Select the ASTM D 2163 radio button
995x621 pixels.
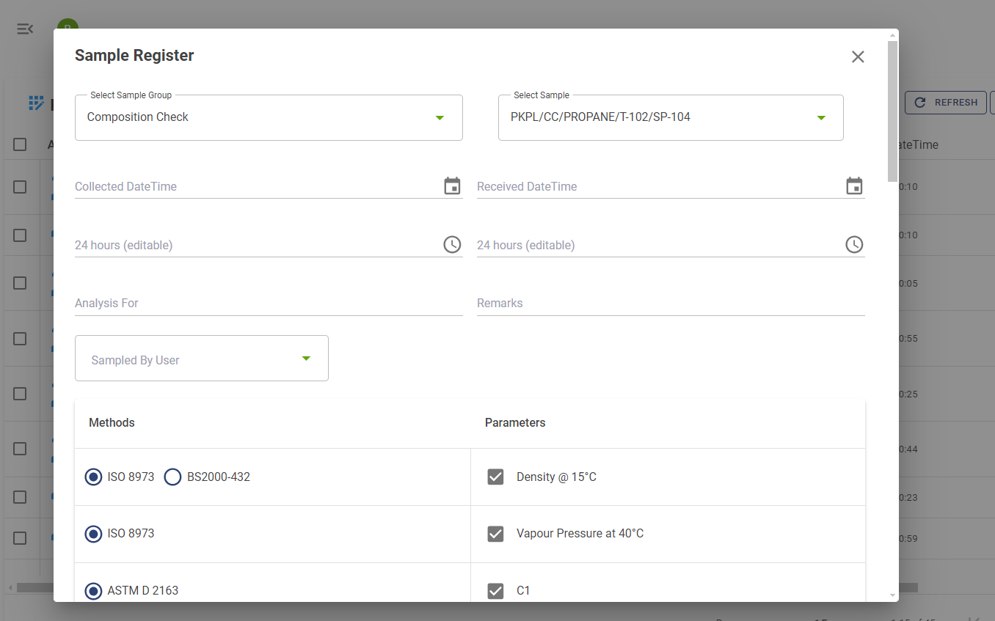point(93,591)
